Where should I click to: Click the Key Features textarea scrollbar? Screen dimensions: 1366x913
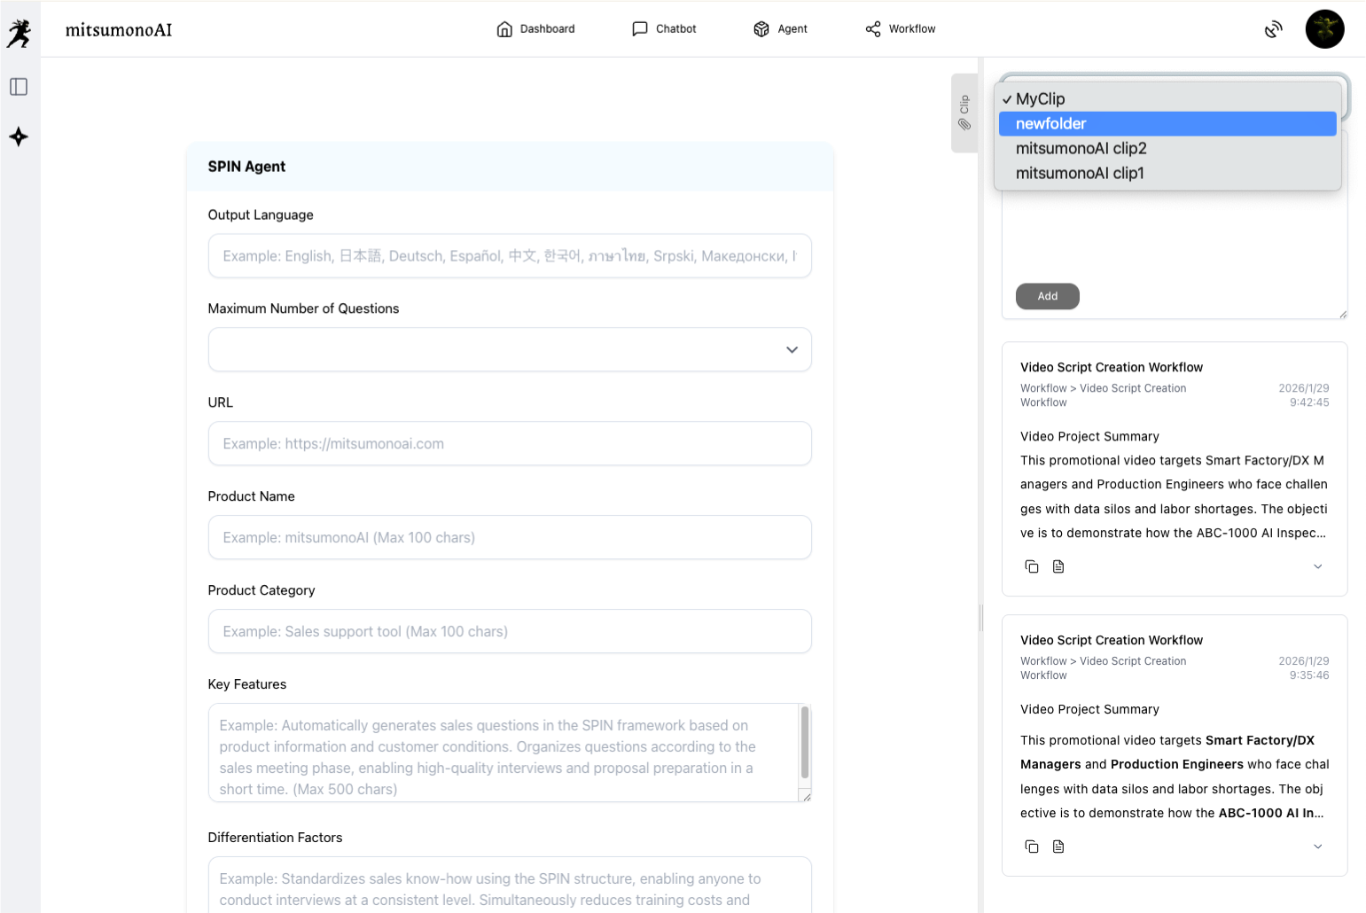(x=805, y=743)
